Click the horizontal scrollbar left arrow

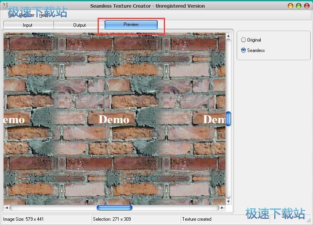click(x=7, y=208)
